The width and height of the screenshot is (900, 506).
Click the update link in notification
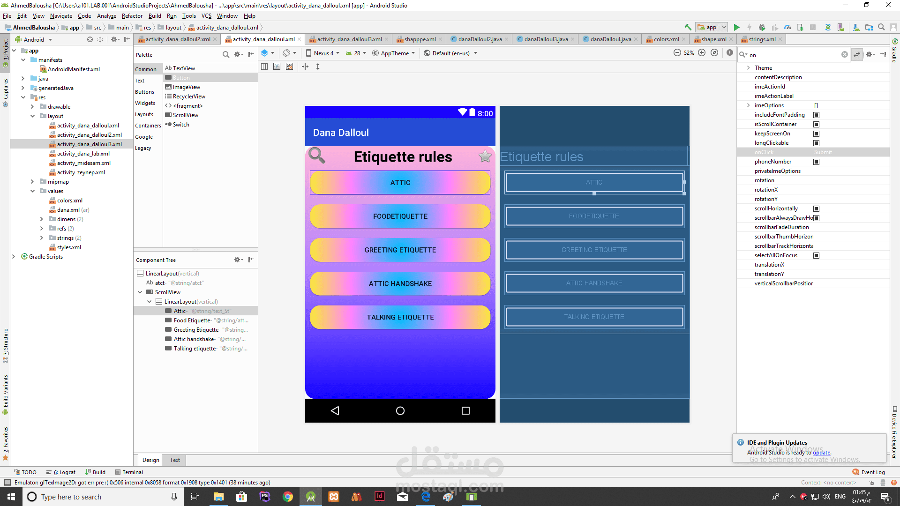(x=821, y=453)
